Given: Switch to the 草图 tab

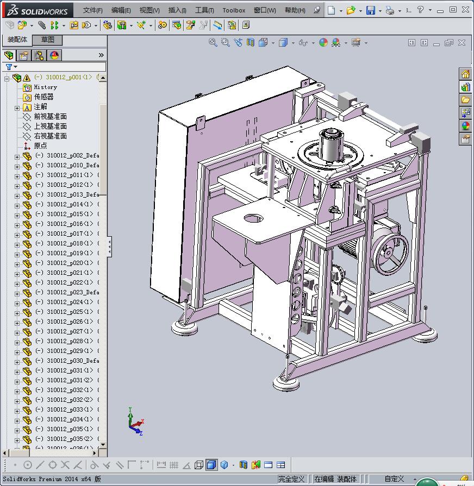Looking at the screenshot, I should [x=48, y=40].
